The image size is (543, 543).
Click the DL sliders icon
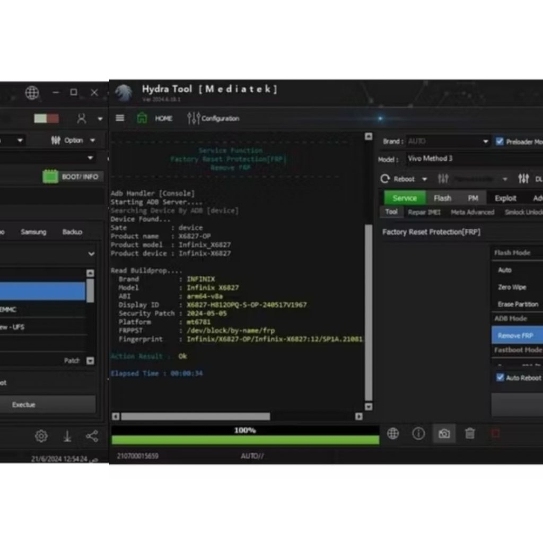523,179
